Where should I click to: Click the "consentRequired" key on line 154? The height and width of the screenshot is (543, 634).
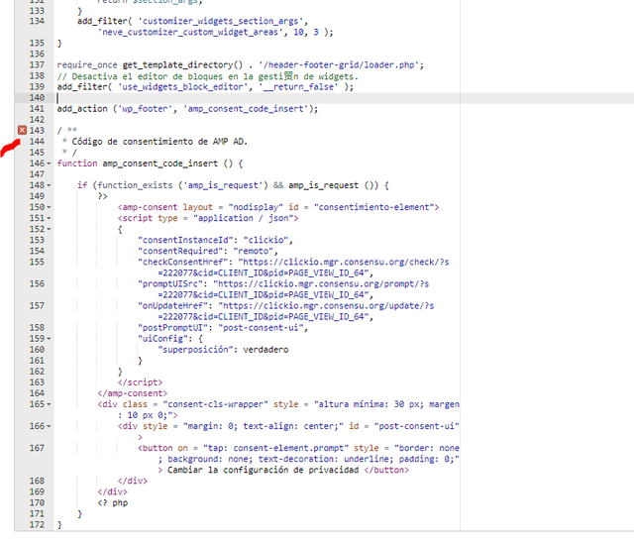click(180, 251)
